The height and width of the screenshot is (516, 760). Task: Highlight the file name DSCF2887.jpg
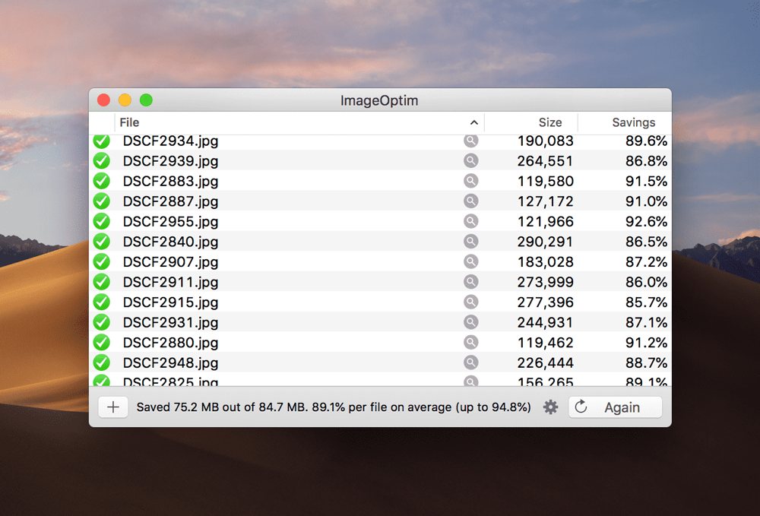[170, 201]
